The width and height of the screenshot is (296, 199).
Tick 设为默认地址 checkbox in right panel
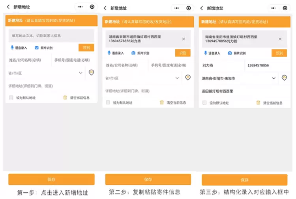click(204, 102)
